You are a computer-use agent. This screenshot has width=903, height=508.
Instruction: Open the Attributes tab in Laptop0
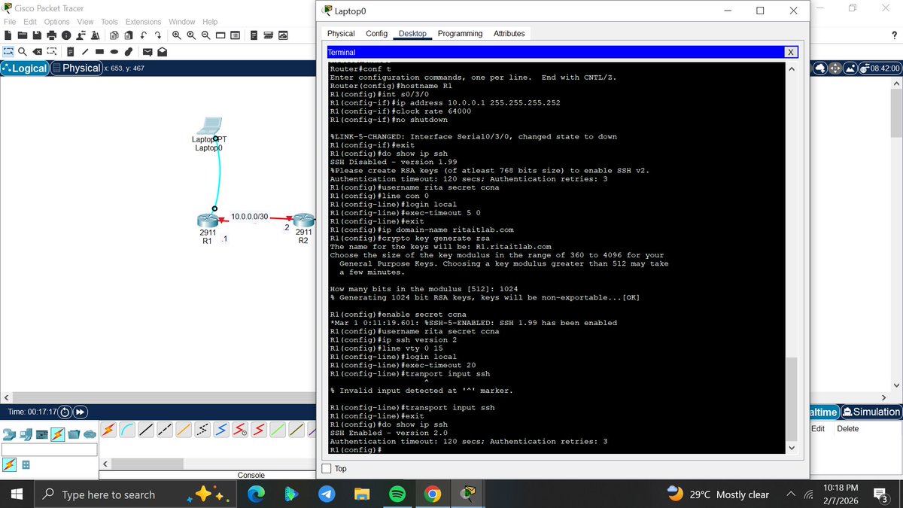pyautogui.click(x=509, y=33)
